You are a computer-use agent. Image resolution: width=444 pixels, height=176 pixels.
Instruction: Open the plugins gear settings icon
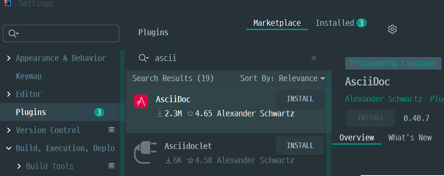point(392,29)
